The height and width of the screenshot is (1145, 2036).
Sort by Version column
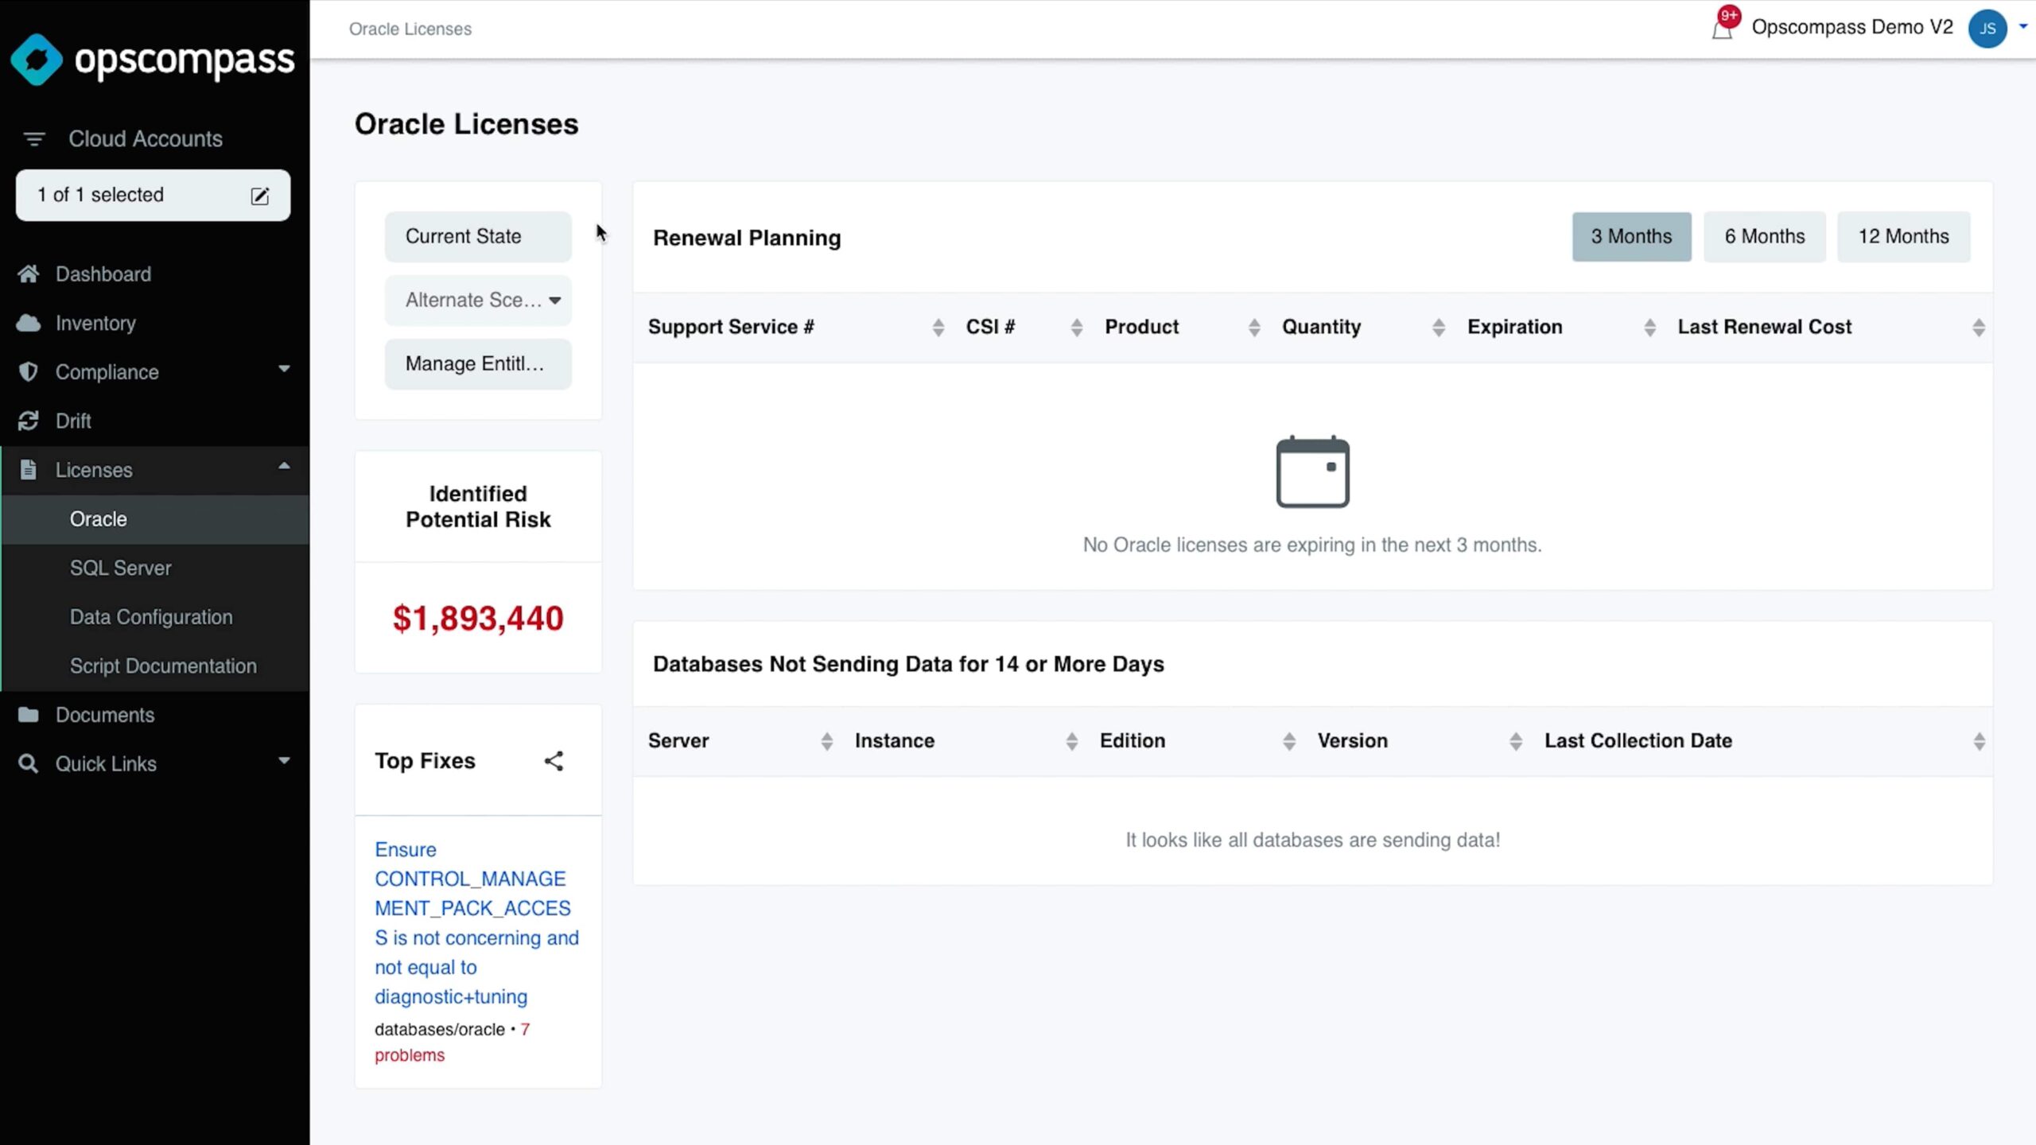(1516, 742)
